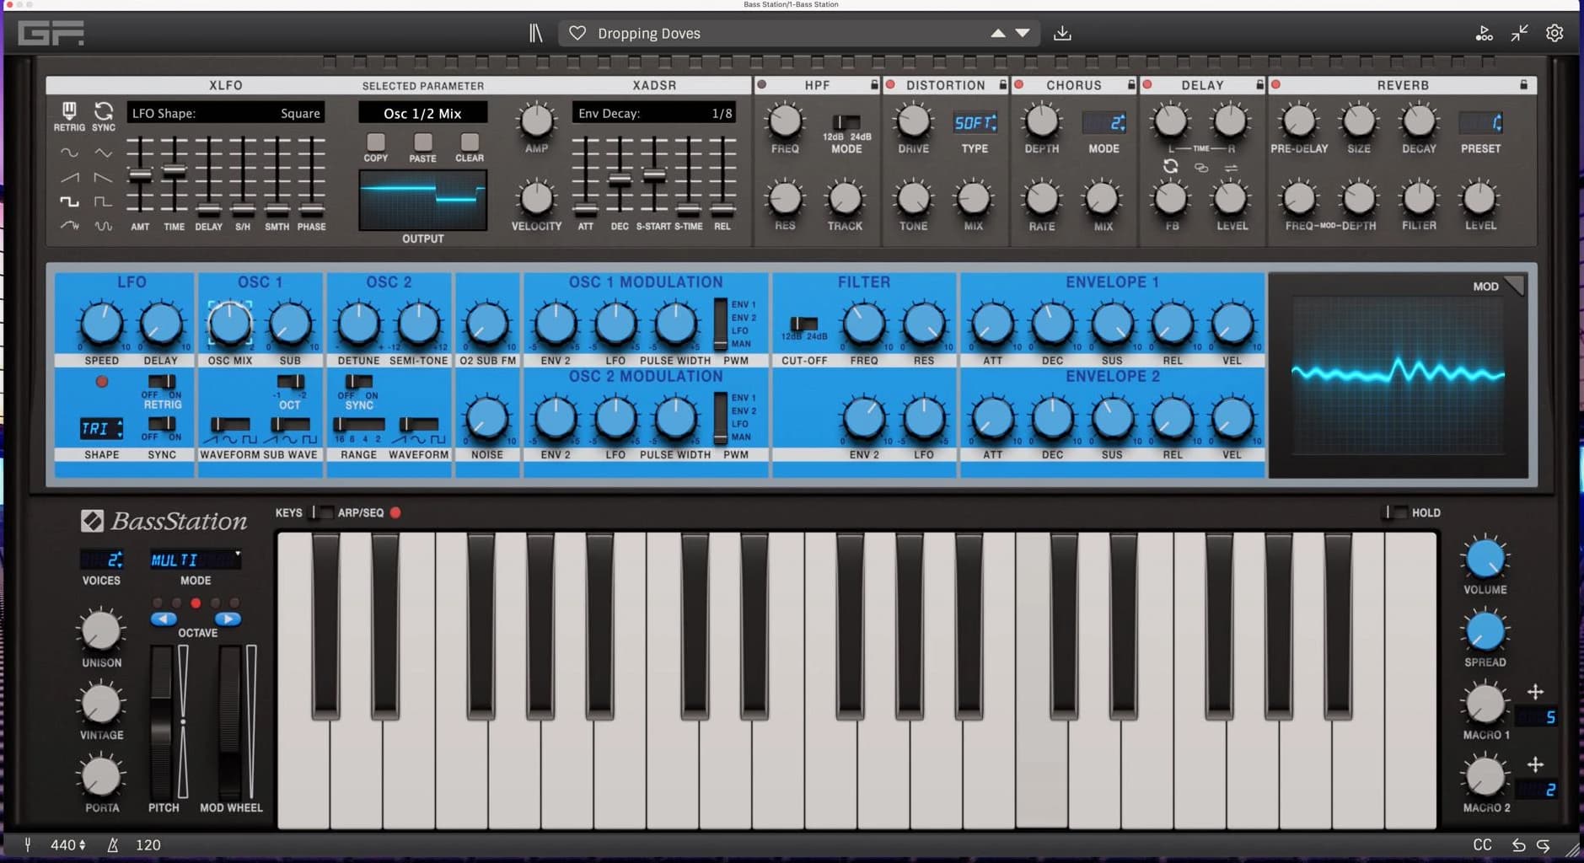Click the Delay link time icon
Viewport: 1584px width, 863px height.
pyautogui.click(x=1201, y=168)
